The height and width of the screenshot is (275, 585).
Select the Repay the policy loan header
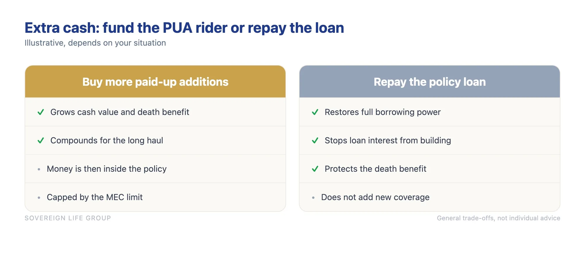[430, 82]
